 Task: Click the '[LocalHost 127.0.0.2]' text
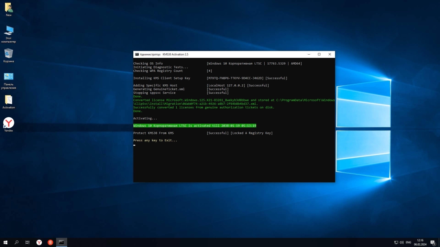[226, 85]
